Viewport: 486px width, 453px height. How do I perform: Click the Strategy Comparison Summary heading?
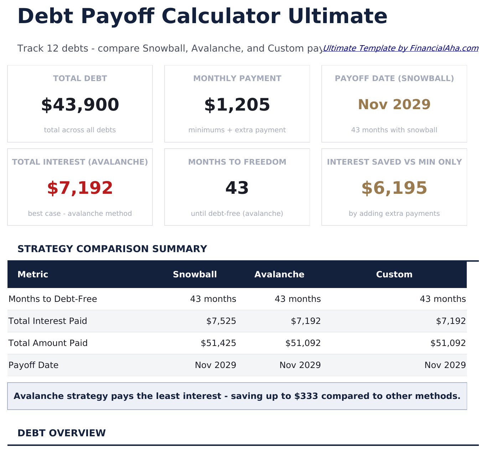112,249
